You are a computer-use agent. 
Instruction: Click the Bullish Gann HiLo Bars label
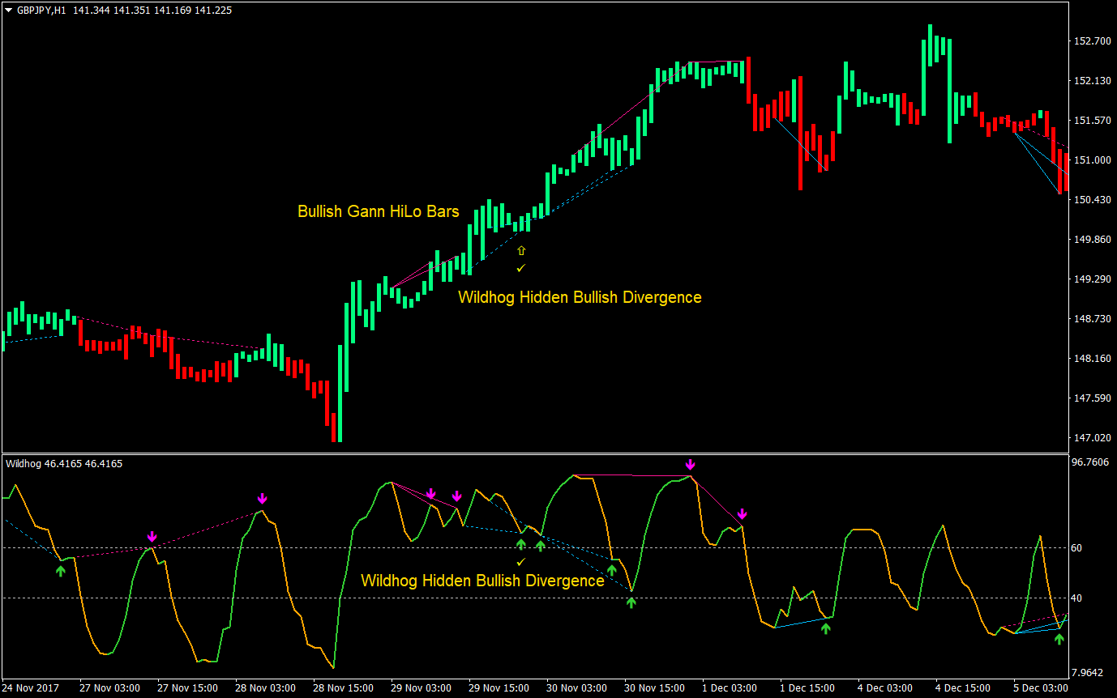click(x=378, y=211)
